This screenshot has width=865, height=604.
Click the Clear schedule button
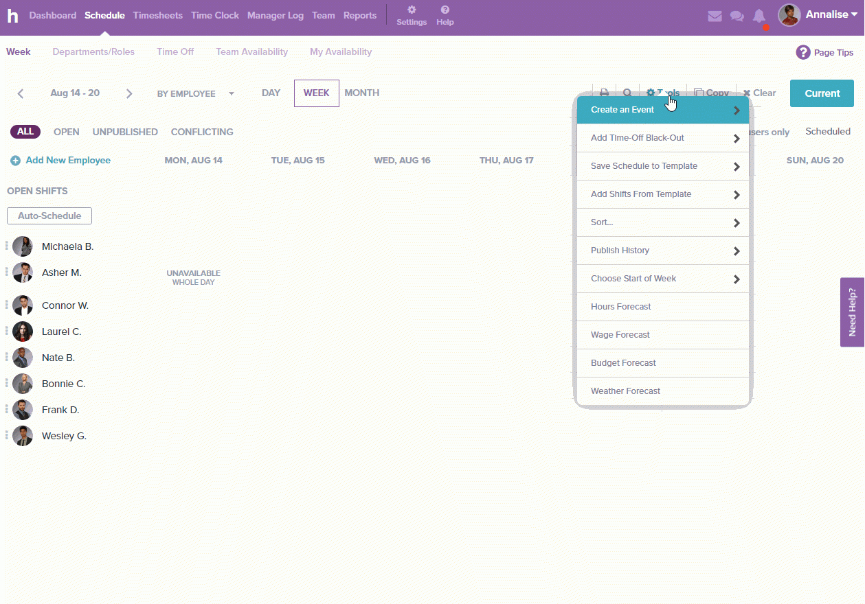point(759,93)
